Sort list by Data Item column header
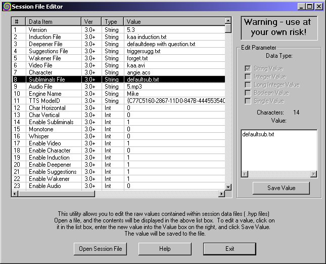The image size is (326, 264). tap(54, 22)
